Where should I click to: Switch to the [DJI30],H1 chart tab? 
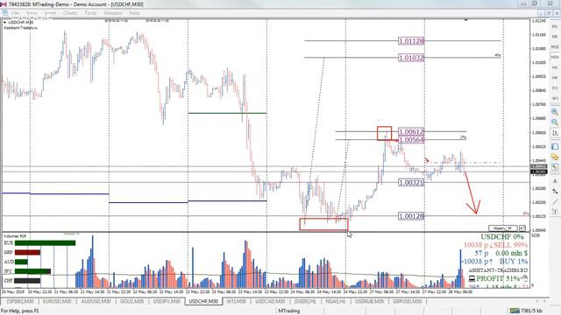(x=306, y=301)
